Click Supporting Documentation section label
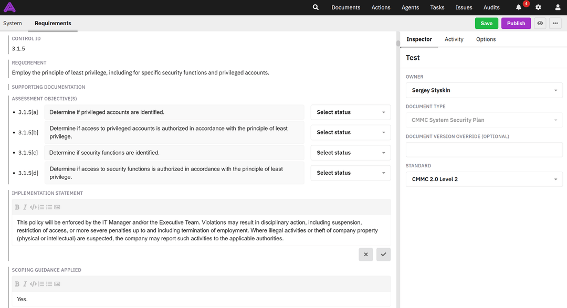Image resolution: width=567 pixels, height=308 pixels. point(48,87)
